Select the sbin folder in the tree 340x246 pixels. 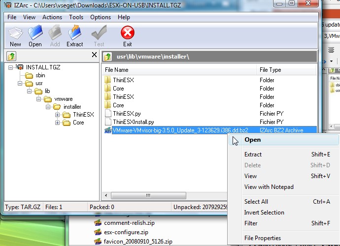pyautogui.click(x=40, y=75)
